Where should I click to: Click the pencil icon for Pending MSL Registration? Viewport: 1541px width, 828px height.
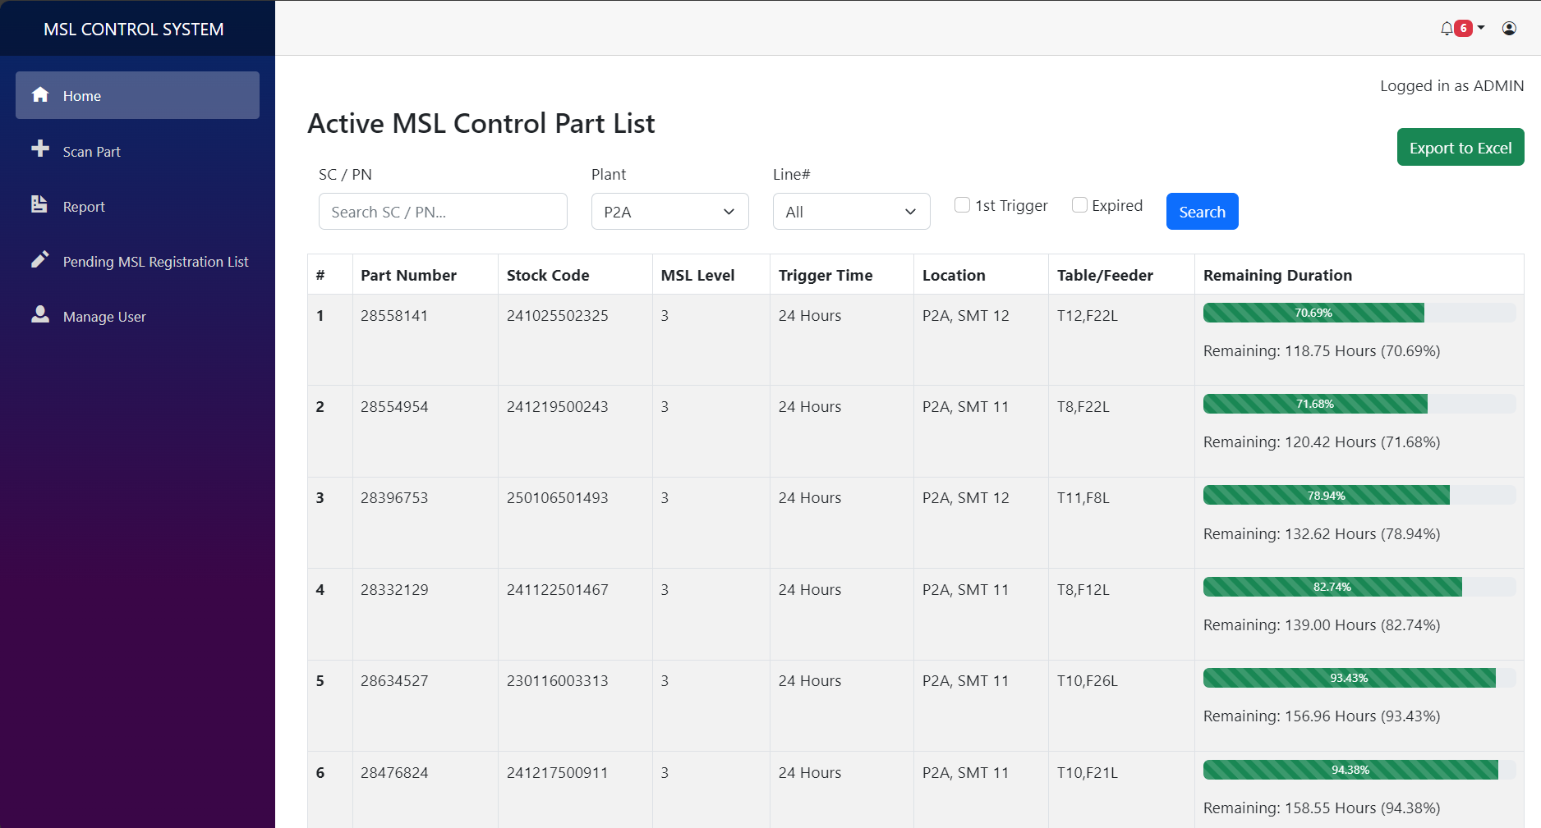pyautogui.click(x=40, y=260)
